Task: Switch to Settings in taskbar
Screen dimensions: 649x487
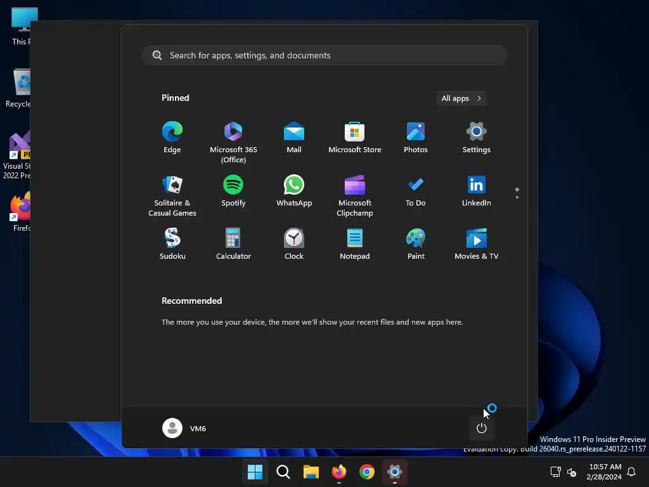Action: tap(394, 472)
